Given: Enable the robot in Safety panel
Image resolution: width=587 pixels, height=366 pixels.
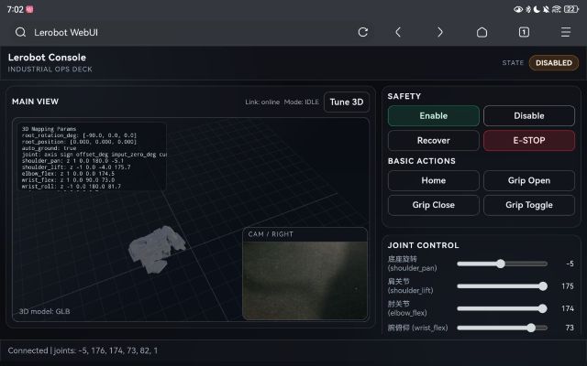Looking at the screenshot, I should [433, 116].
